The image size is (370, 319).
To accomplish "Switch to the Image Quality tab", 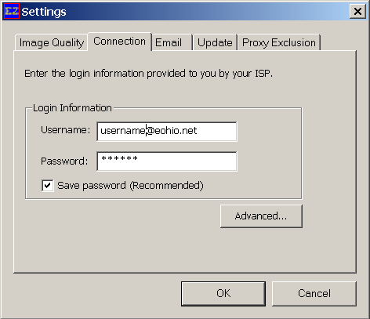I will click(x=52, y=42).
